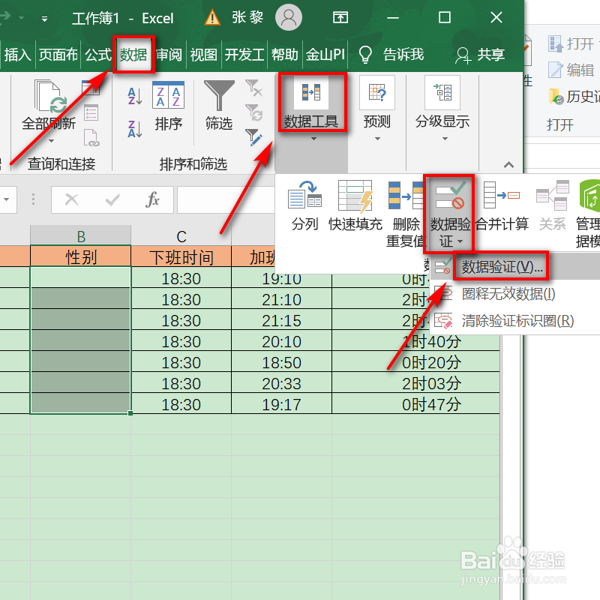Switch to the 数据 ribbon tab
This screenshot has width=600, height=600.
tap(133, 53)
